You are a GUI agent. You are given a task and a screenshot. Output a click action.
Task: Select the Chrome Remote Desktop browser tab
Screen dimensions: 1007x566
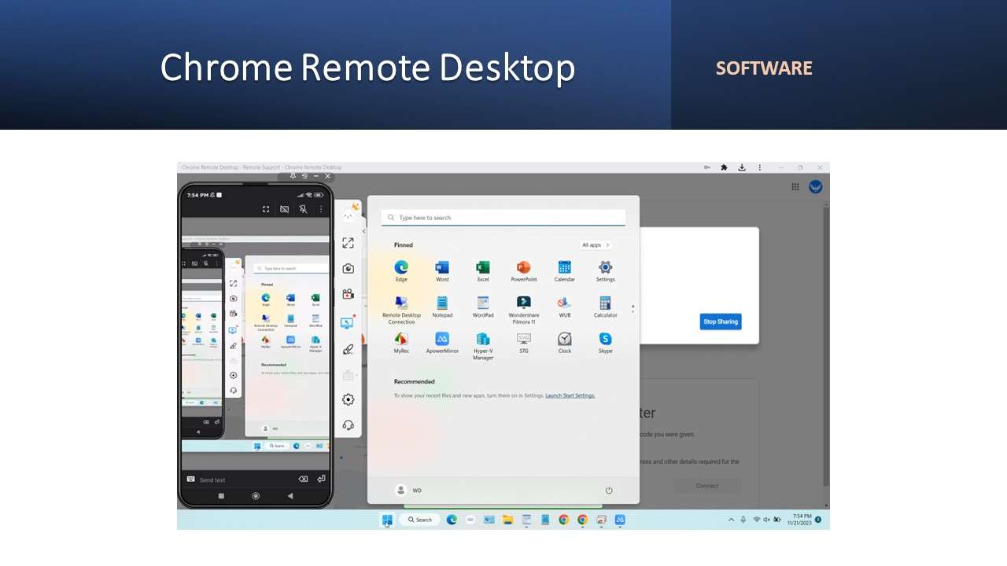(x=260, y=167)
